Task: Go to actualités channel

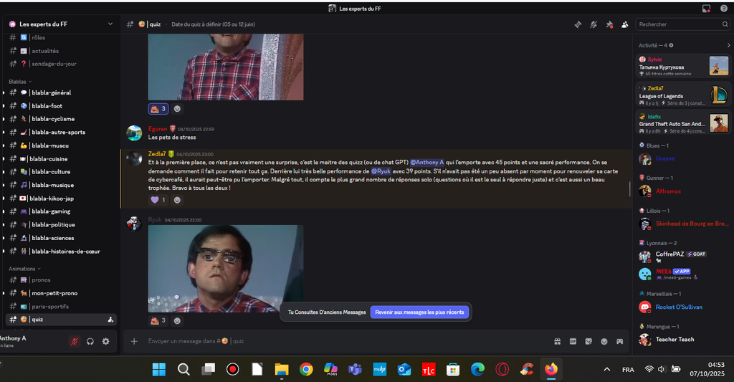Action: point(60,51)
